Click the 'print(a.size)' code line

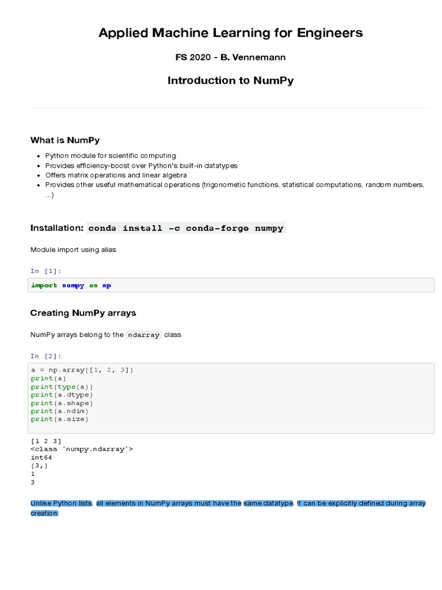coord(60,419)
